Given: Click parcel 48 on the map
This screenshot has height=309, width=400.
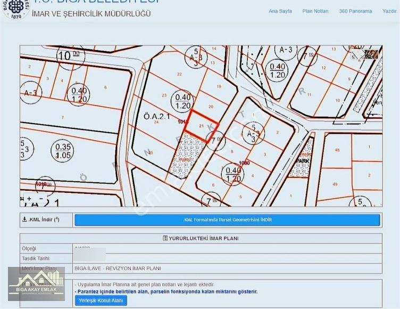Looking at the screenshot, I should [337, 150].
